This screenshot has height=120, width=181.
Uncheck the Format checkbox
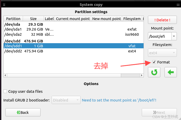pos(154,62)
